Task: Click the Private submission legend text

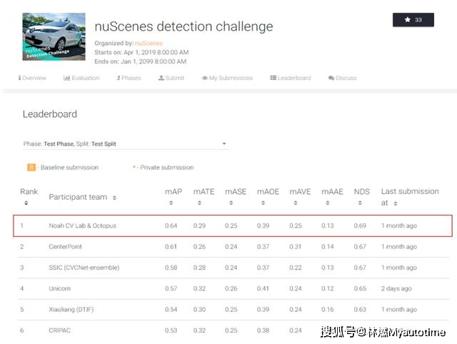Action: coord(166,168)
